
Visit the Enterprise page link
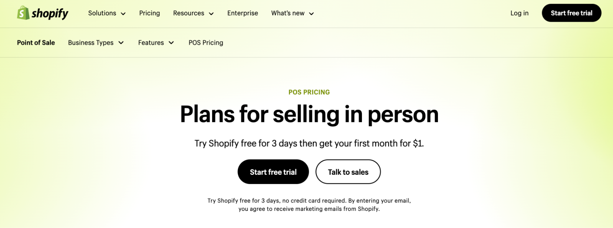[243, 13]
